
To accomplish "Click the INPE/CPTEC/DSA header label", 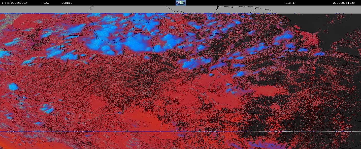I will pyautogui.click(x=14, y=3).
